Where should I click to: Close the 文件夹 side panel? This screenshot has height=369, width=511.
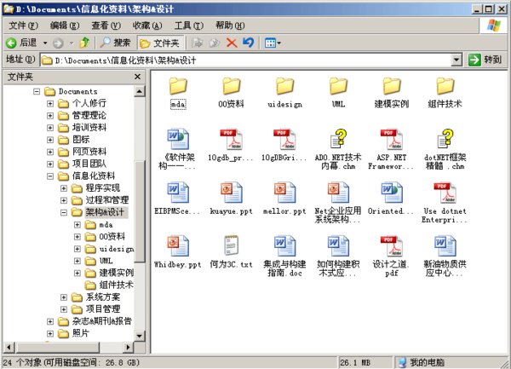click(140, 77)
